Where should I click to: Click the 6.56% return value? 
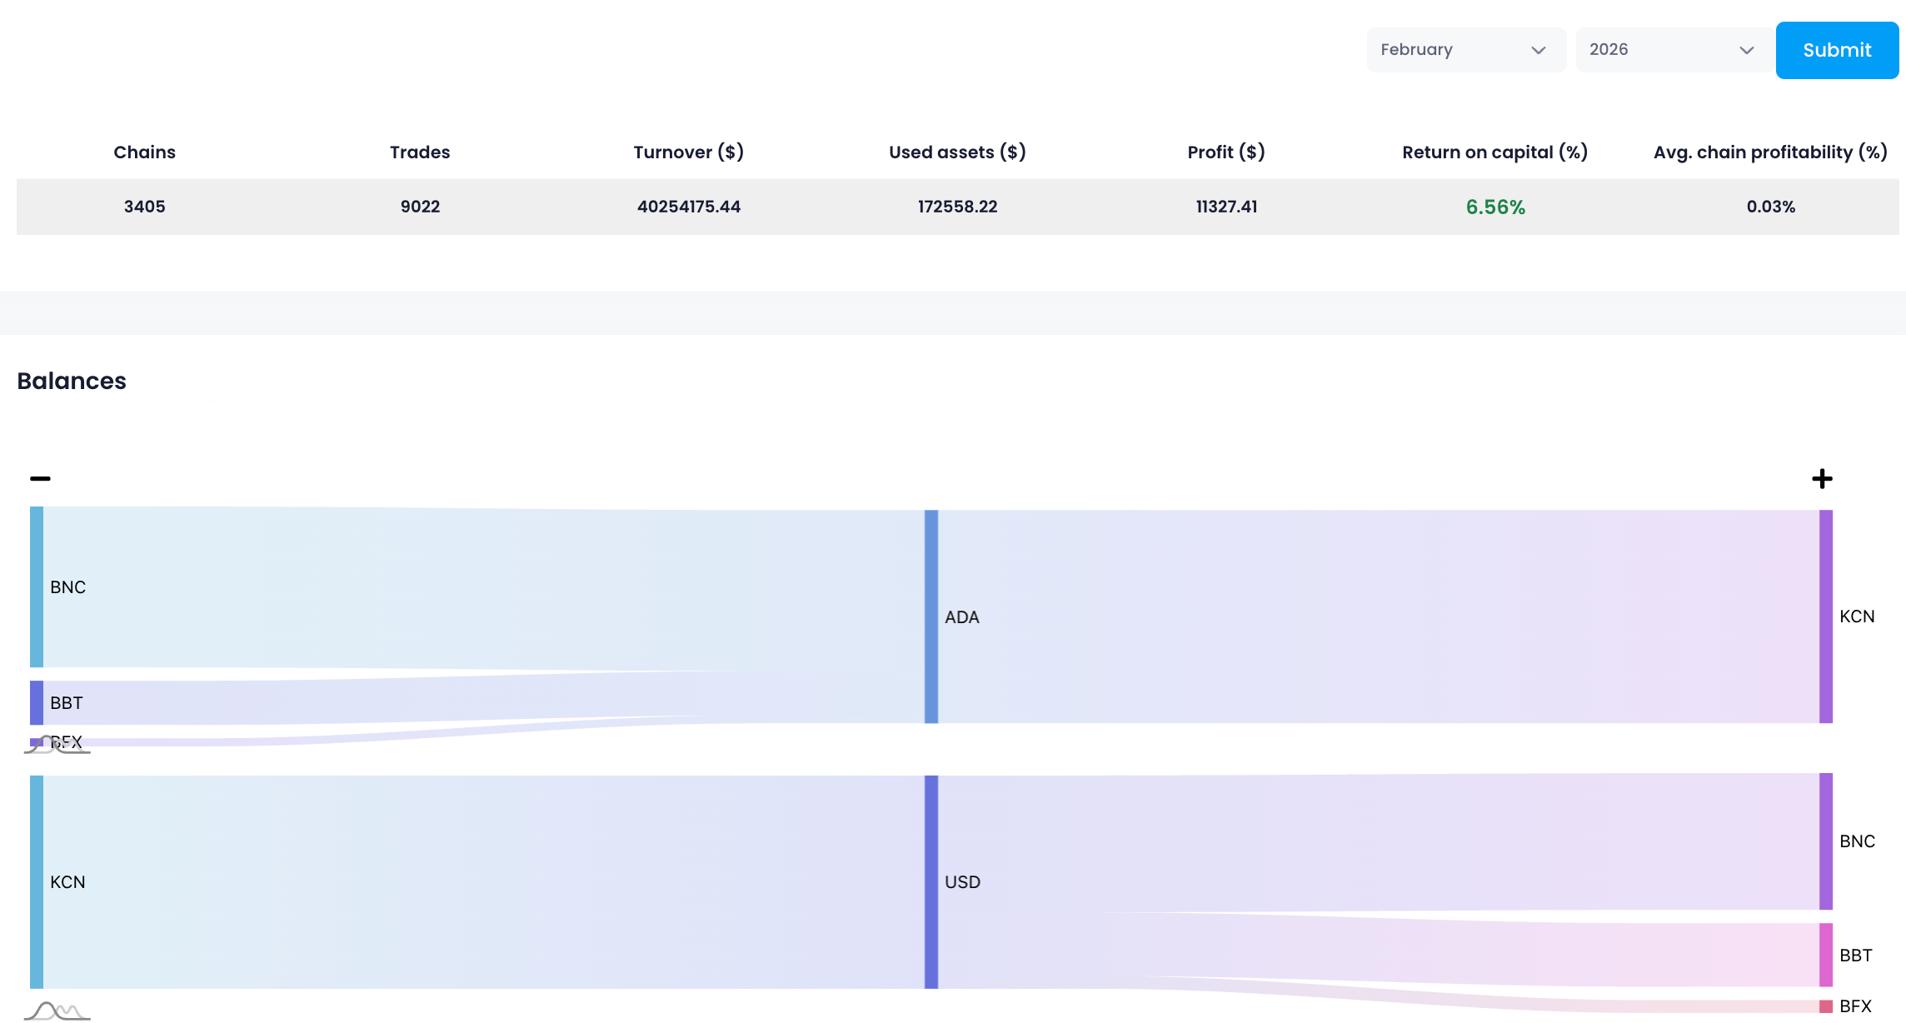(x=1495, y=207)
